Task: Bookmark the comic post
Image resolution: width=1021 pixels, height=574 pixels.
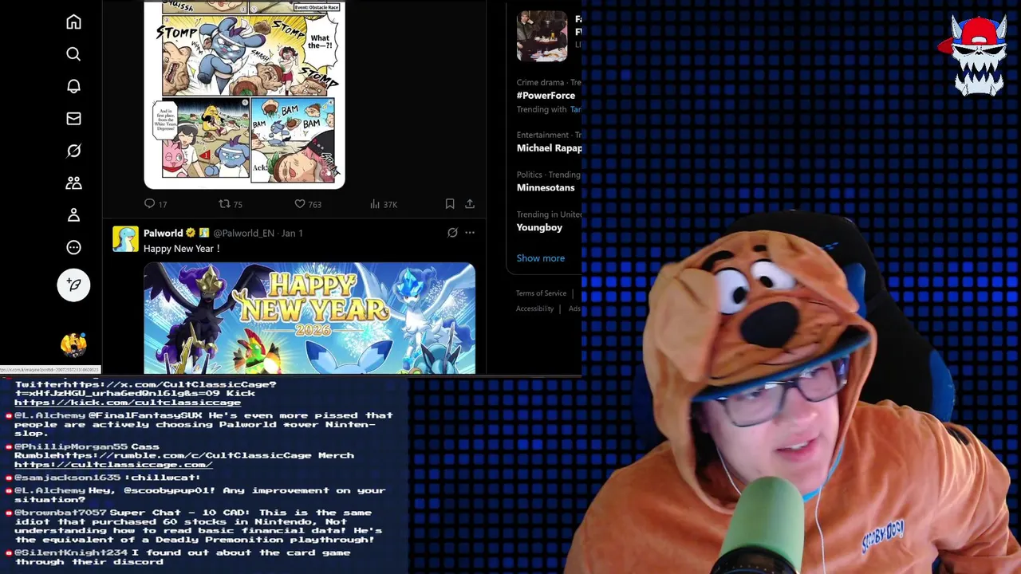Action: pyautogui.click(x=450, y=204)
